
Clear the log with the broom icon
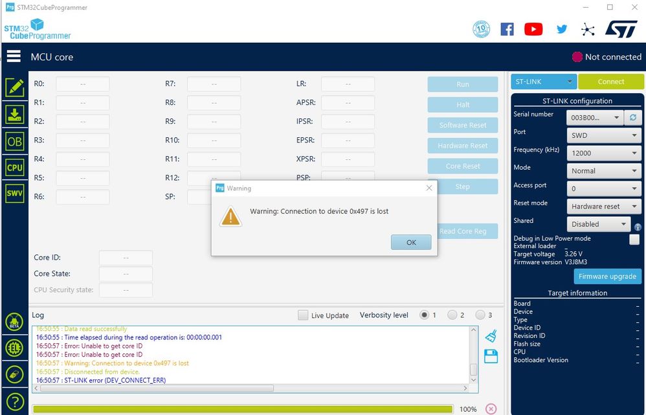click(x=491, y=336)
